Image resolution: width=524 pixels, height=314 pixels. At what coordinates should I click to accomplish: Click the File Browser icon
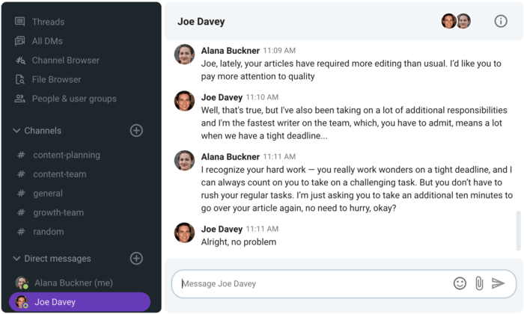[x=20, y=79]
